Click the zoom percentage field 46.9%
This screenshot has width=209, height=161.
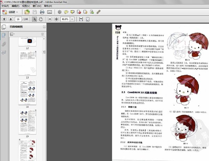(65, 19)
